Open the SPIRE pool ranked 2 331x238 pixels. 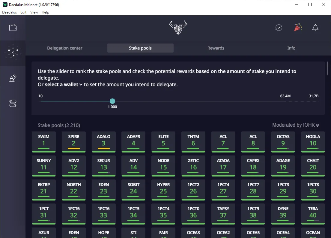[x=74, y=142]
